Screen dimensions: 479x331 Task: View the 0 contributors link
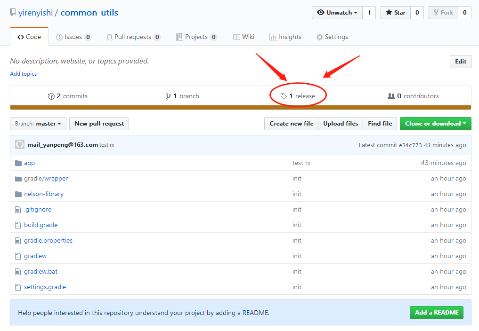tap(413, 96)
